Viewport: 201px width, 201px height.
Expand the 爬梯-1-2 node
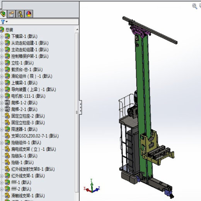coord(2,103)
